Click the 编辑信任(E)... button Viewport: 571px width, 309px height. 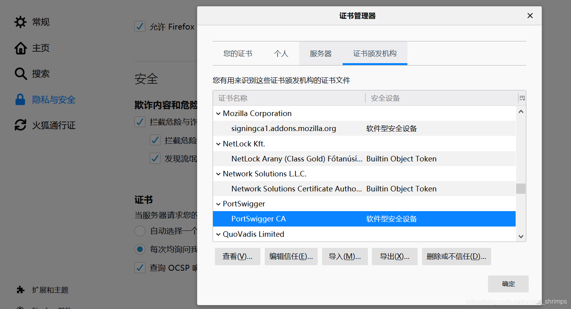(x=291, y=257)
